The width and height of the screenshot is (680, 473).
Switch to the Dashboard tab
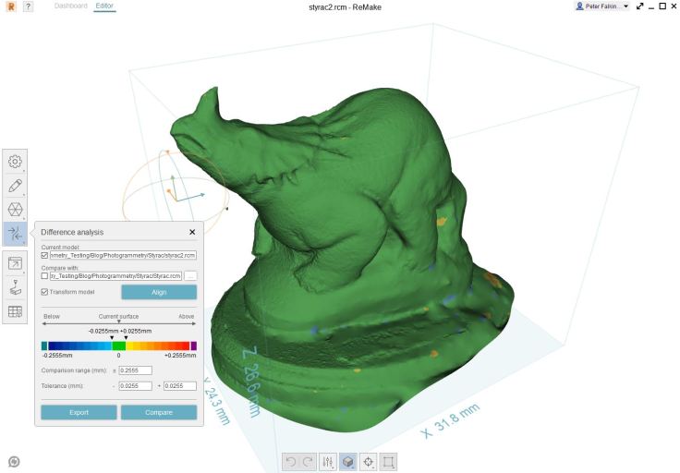point(71,6)
